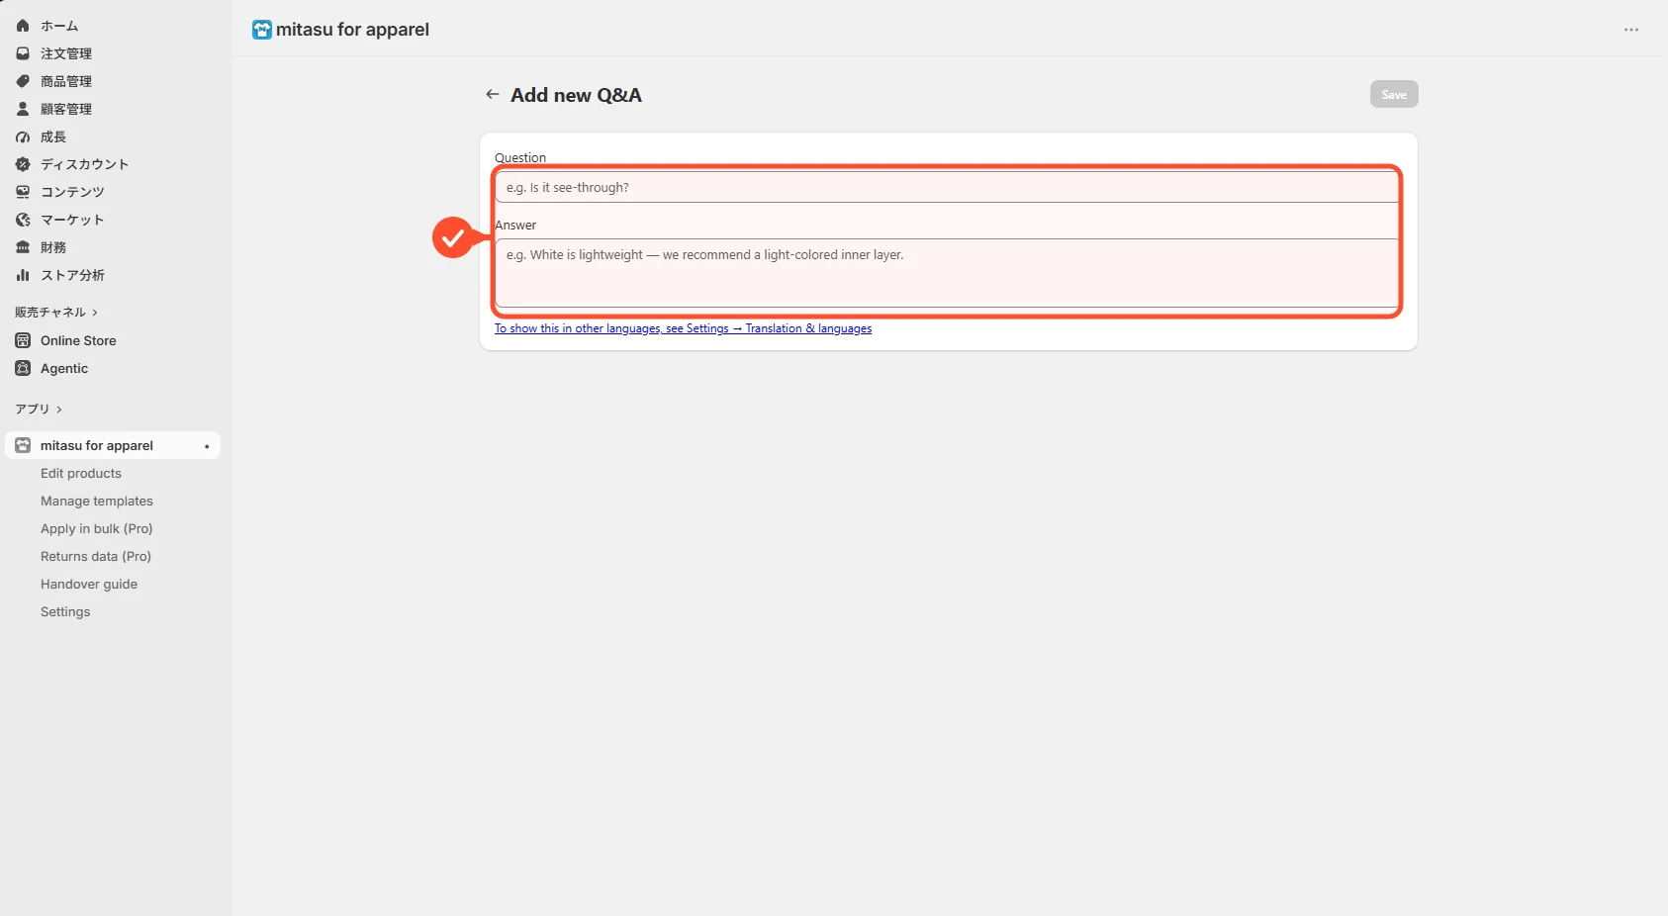Open コンテンツ menu item
Screen dimensions: 1668x916
72,192
